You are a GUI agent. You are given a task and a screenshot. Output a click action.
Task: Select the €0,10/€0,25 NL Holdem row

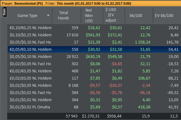point(94,28)
